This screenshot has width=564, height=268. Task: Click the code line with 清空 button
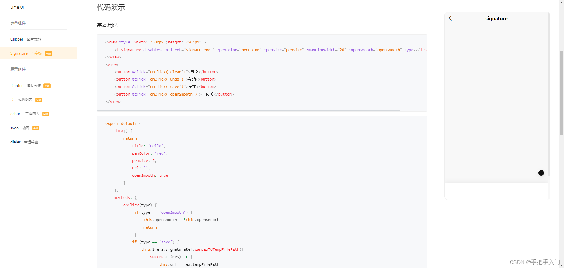166,72
